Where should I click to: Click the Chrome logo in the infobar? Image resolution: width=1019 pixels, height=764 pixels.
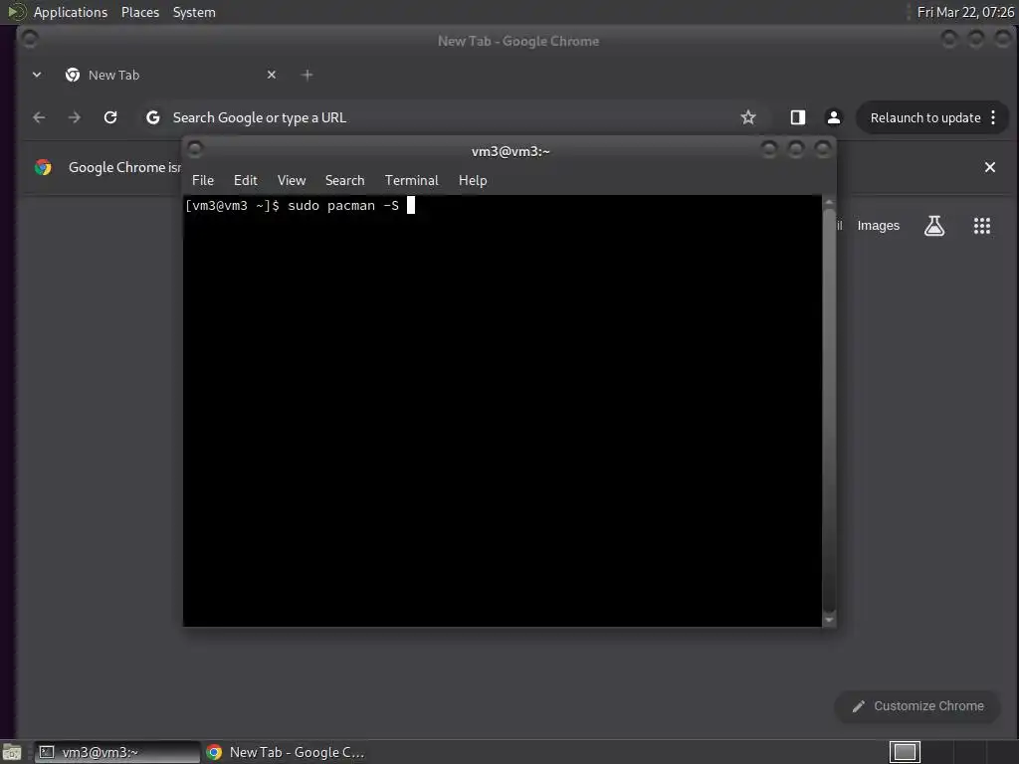click(x=43, y=167)
